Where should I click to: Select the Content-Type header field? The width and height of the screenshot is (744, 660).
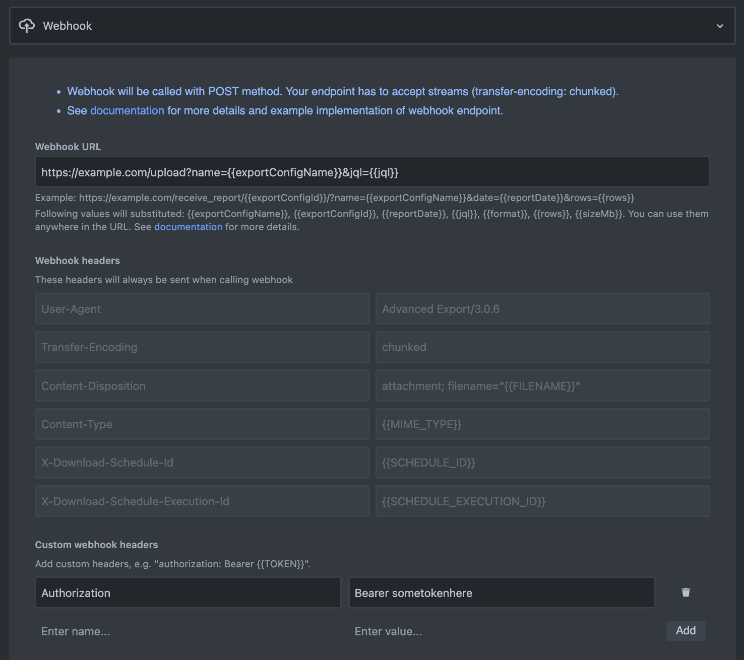[202, 424]
